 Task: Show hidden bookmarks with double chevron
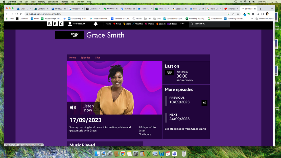coord(252,19)
